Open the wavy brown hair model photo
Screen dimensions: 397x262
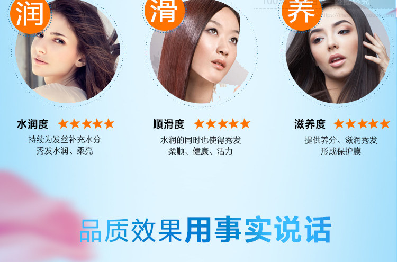coord(68,51)
